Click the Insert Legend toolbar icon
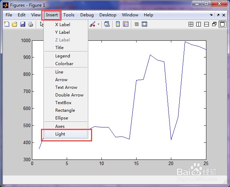The height and width of the screenshot is (187, 230). click(x=126, y=24)
